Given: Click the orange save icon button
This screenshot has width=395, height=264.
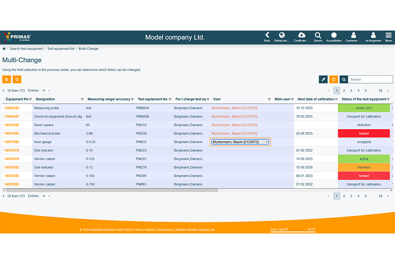Looking at the screenshot, I should point(6,79).
